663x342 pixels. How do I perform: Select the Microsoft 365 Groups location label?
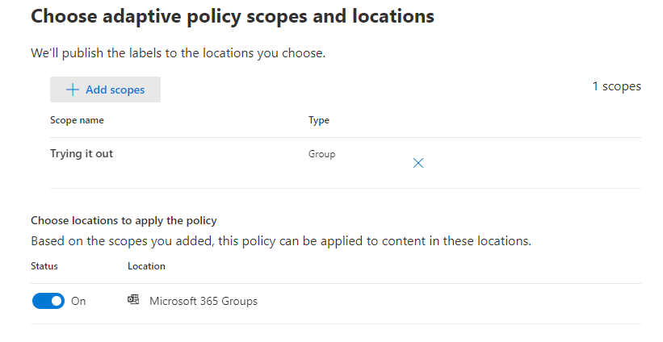(204, 301)
